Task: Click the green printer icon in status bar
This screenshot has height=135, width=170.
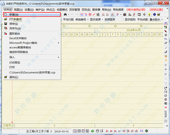Action: pos(92,131)
